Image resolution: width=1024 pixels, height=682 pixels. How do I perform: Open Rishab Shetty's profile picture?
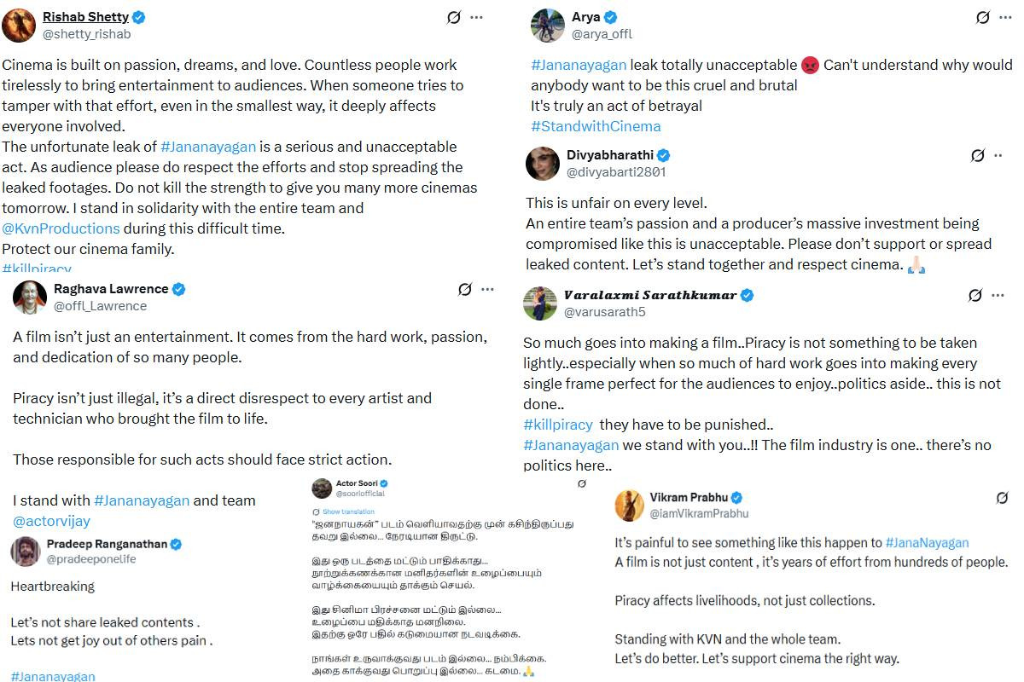[x=19, y=26]
